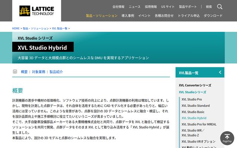Click the PageTop arrow button
Viewport: 237px width, 148px height.
(x=227, y=138)
